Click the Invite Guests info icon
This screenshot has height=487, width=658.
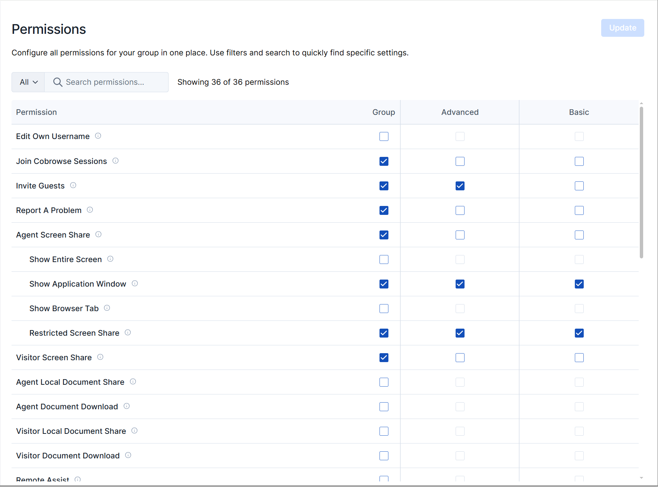(x=73, y=185)
